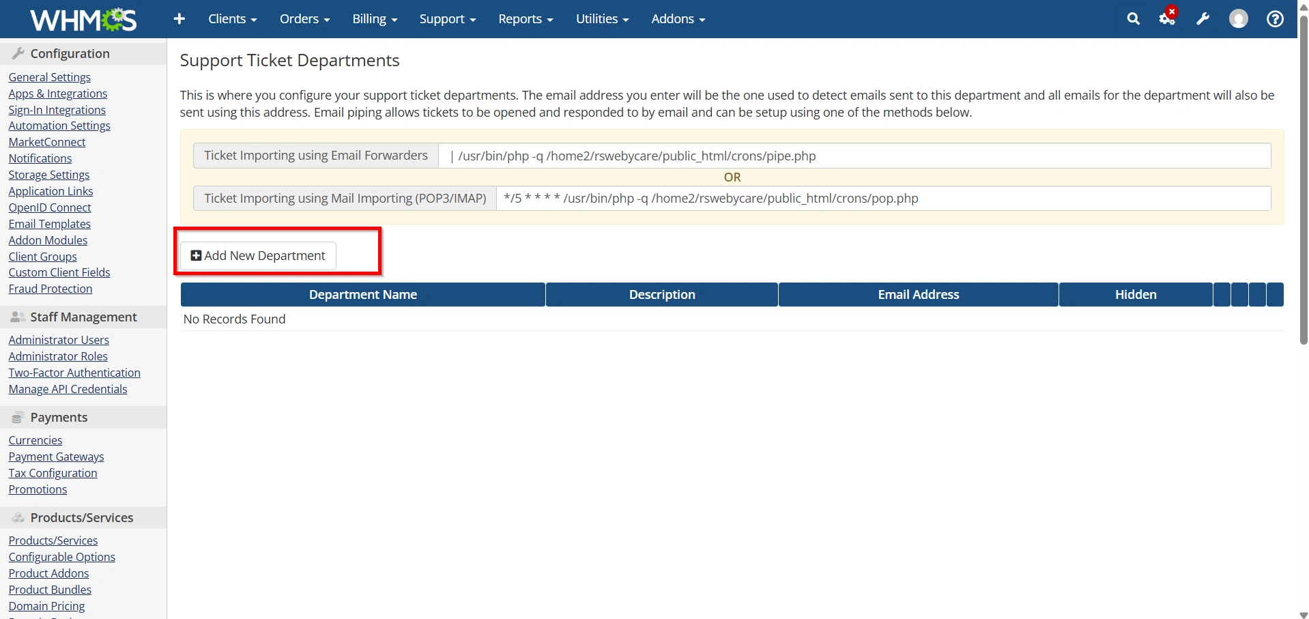The image size is (1309, 619).
Task: Open Two-Factor Authentication link
Action: tap(74, 373)
